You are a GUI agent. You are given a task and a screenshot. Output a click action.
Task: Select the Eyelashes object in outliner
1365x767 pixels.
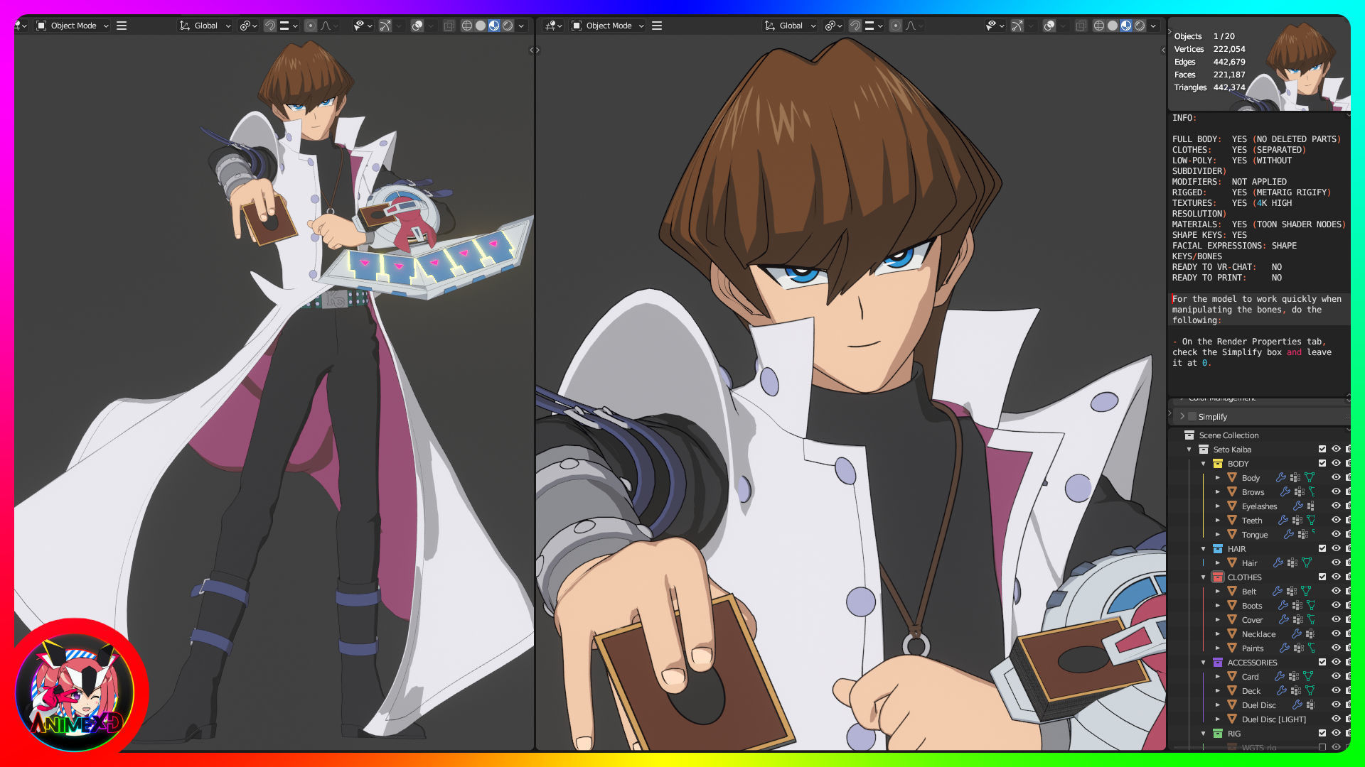pyautogui.click(x=1259, y=506)
